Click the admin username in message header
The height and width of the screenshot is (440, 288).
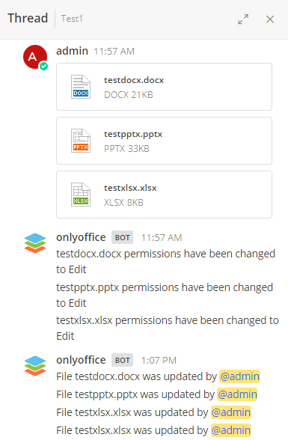72,51
